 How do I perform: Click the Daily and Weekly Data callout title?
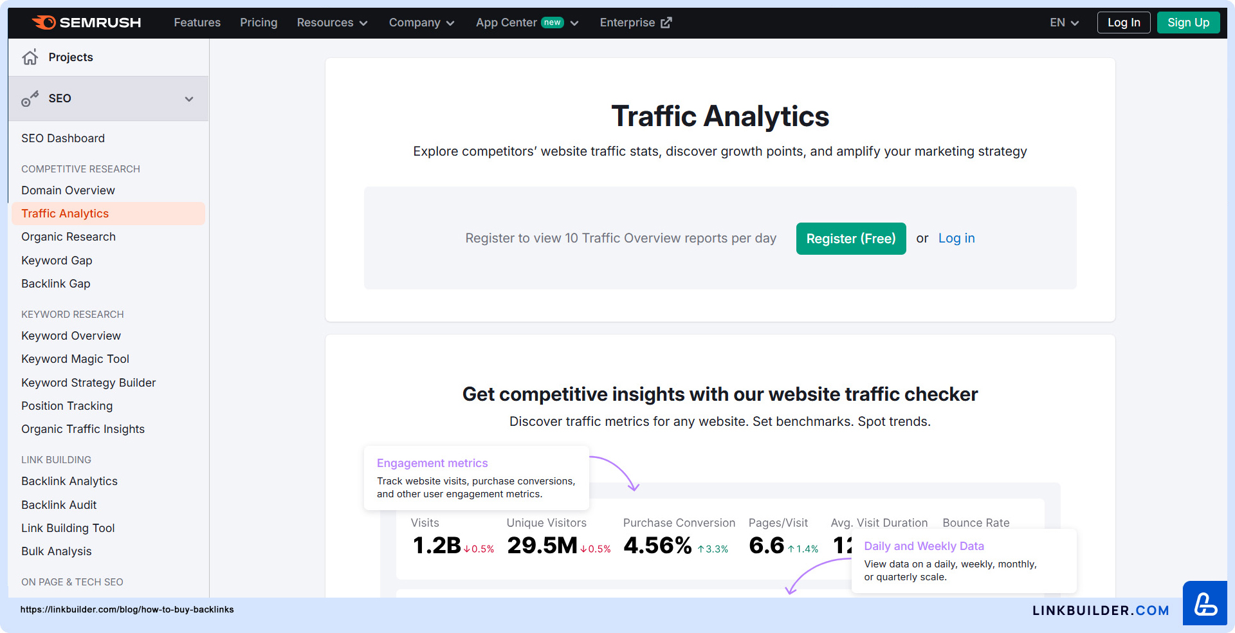(x=924, y=546)
